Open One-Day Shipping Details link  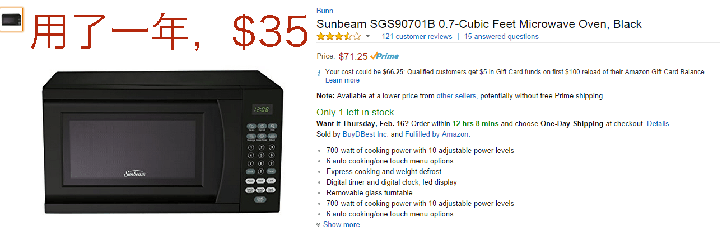658,124
